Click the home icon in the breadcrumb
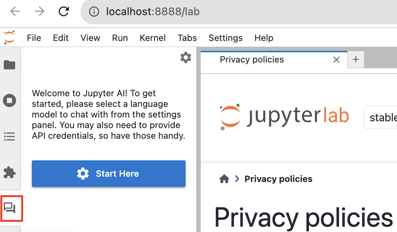The height and width of the screenshot is (232, 397). [x=224, y=179]
